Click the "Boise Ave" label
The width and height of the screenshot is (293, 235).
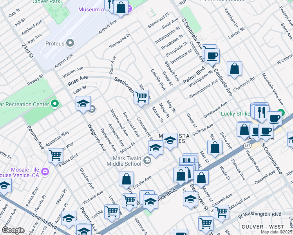[x=226, y=141]
